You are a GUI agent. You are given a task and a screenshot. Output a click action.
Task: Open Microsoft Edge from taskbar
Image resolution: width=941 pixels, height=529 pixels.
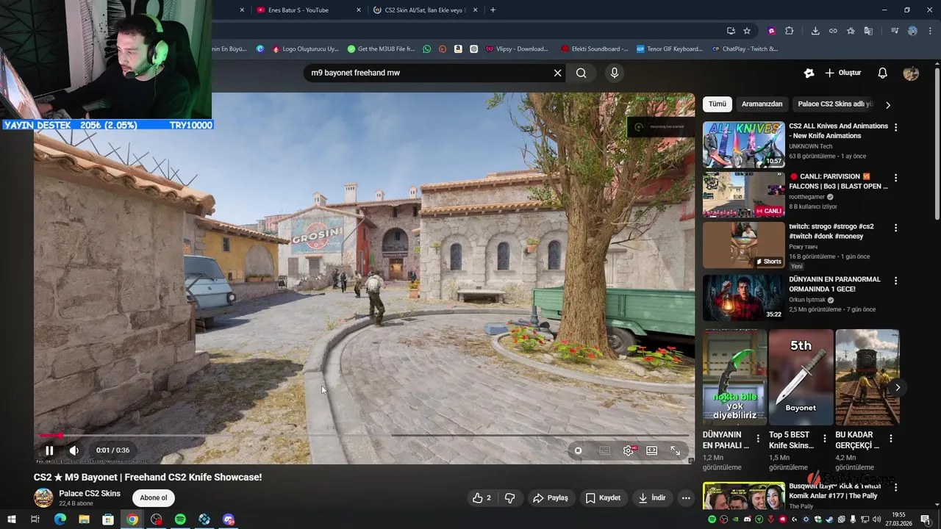[x=60, y=519]
